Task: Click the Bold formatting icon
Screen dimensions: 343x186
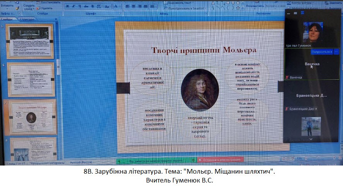Action: [67, 7]
